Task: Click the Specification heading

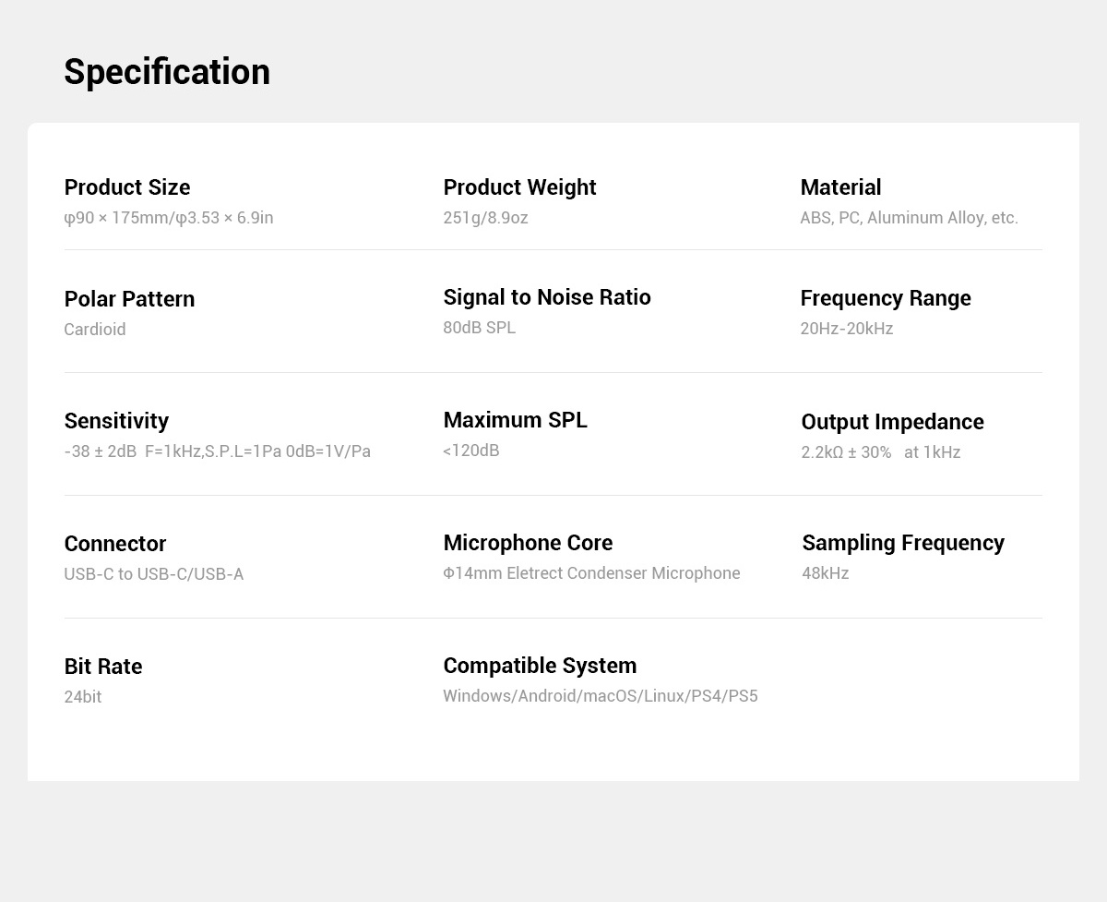Action: pyautogui.click(x=167, y=72)
